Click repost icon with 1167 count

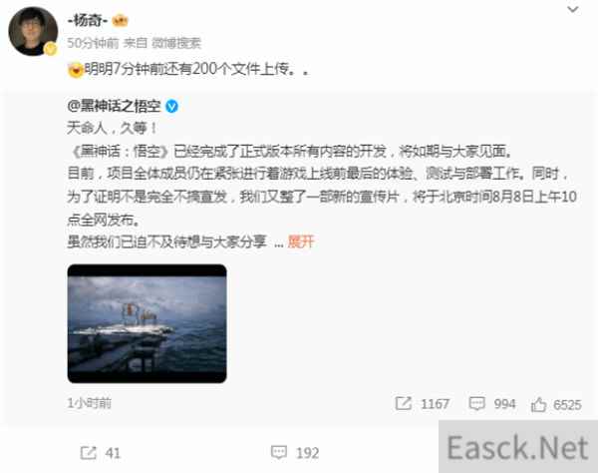(423, 403)
